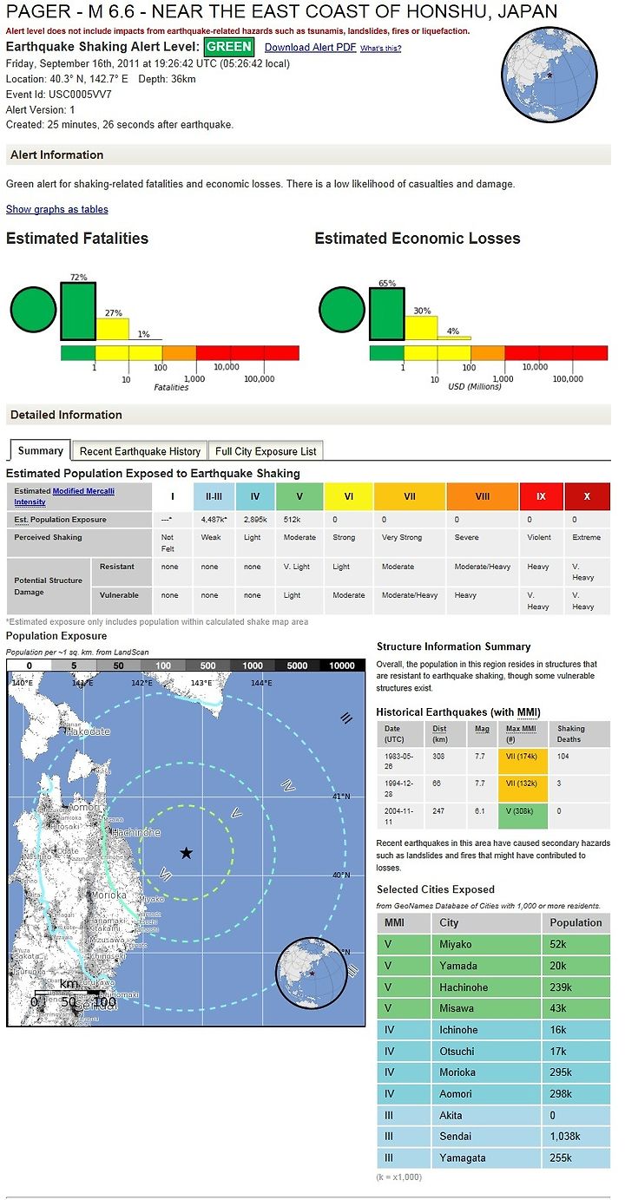Click the MMI VII header cell

[x=410, y=496]
